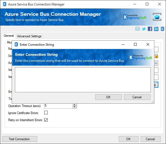
Task: Decrease the Operation Timeout value
Action: coord(75,107)
